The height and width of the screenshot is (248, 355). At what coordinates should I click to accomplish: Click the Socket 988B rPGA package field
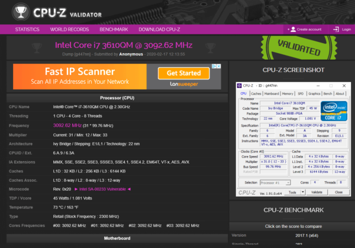(289, 113)
